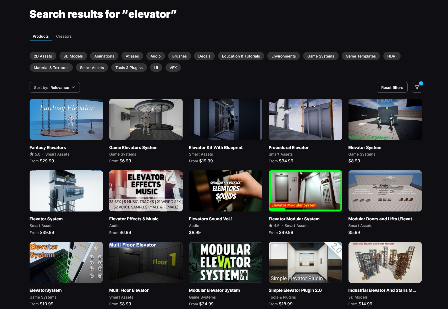Open the Modular Doors and Lifts title
This screenshot has width=448, height=309.
(x=382, y=219)
